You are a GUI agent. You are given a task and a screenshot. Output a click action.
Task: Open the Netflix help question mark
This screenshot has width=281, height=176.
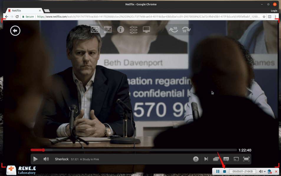click(x=196, y=159)
